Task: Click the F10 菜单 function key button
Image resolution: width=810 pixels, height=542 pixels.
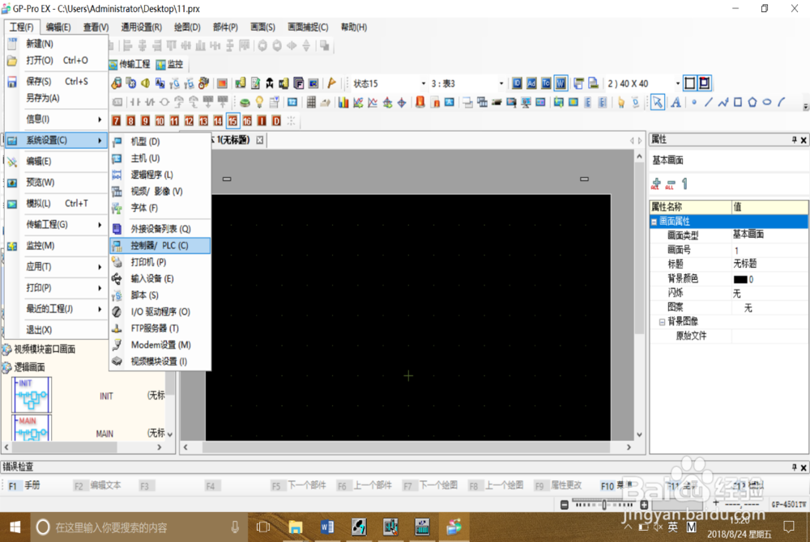Action: [616, 486]
